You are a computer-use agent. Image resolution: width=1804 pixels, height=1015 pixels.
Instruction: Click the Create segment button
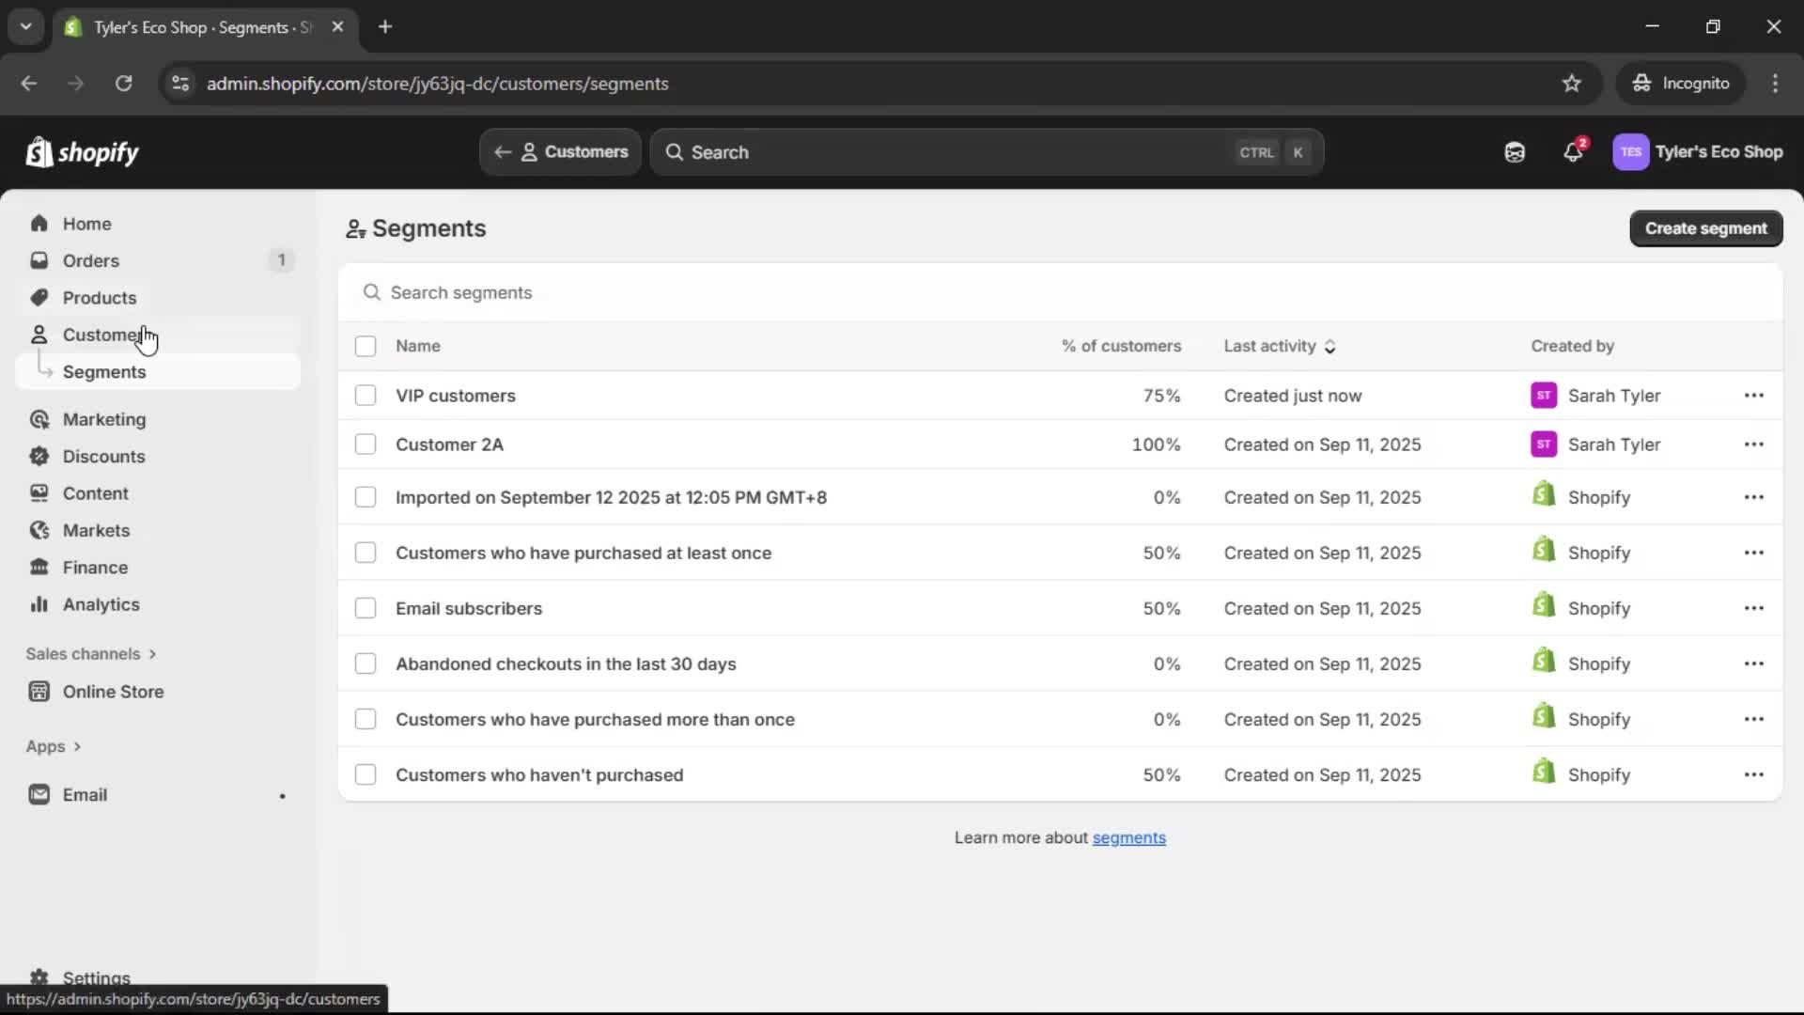point(1705,228)
